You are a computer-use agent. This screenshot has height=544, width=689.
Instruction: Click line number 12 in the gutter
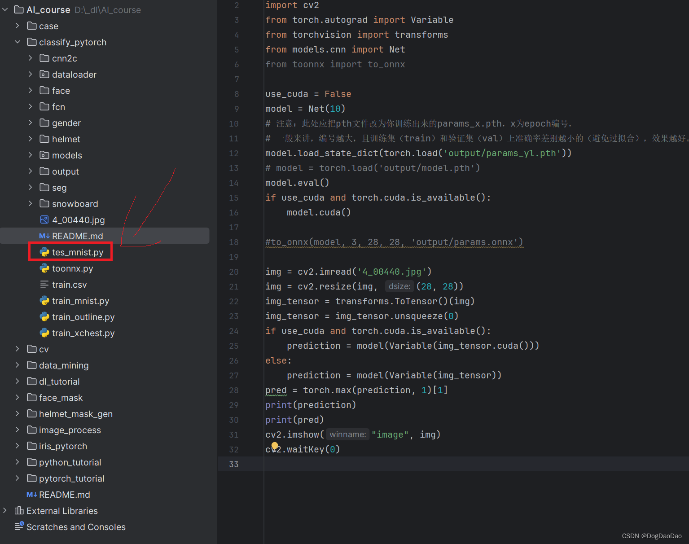234,153
